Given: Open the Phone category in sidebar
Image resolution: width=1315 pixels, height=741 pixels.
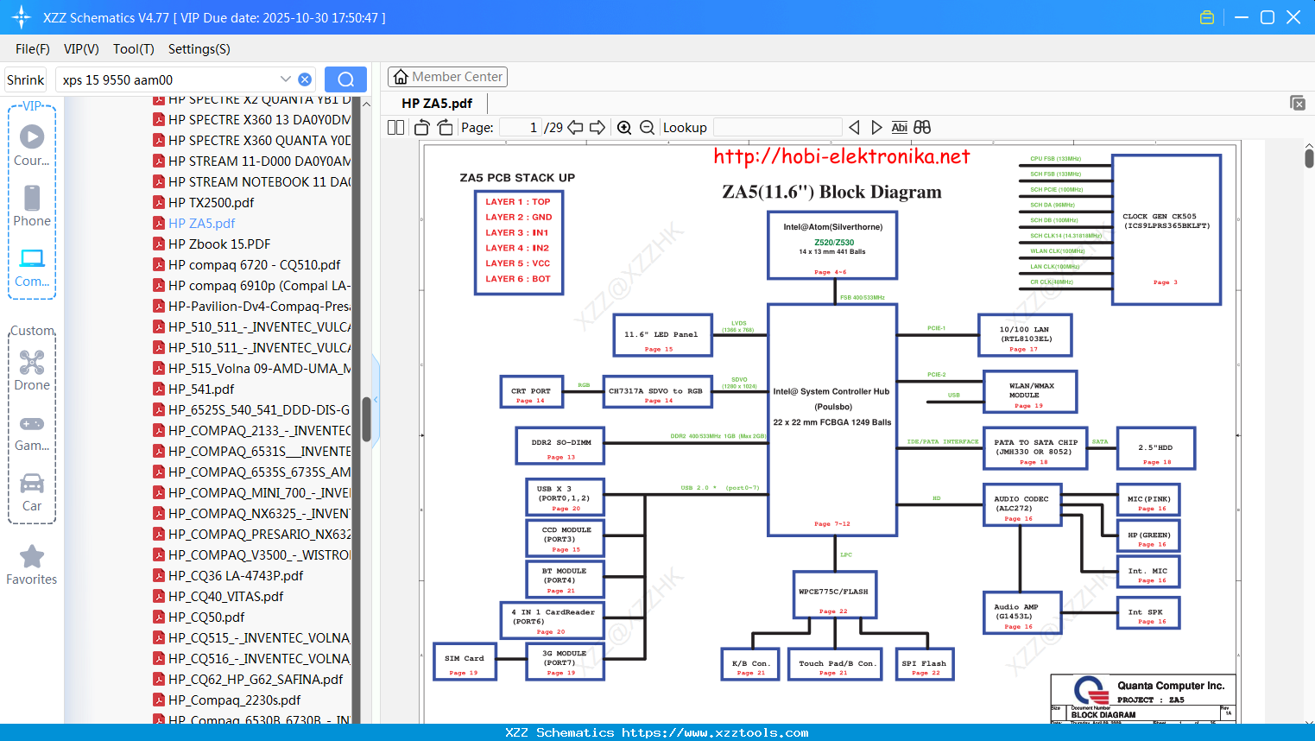Looking at the screenshot, I should [32, 206].
